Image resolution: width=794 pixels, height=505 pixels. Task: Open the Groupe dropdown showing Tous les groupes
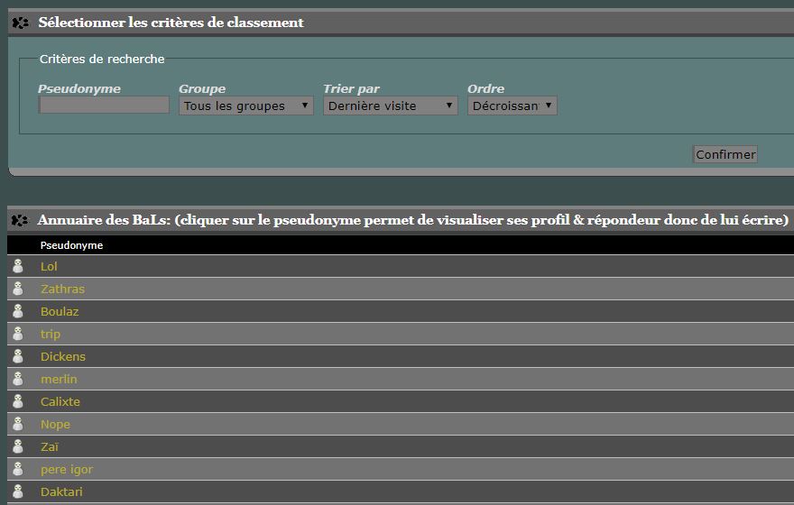click(x=245, y=106)
